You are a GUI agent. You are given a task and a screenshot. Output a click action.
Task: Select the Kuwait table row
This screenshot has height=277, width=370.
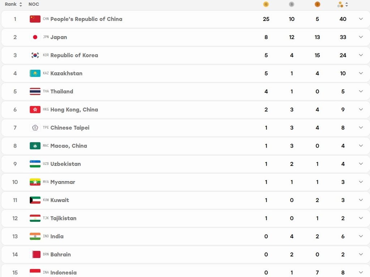click(x=185, y=200)
